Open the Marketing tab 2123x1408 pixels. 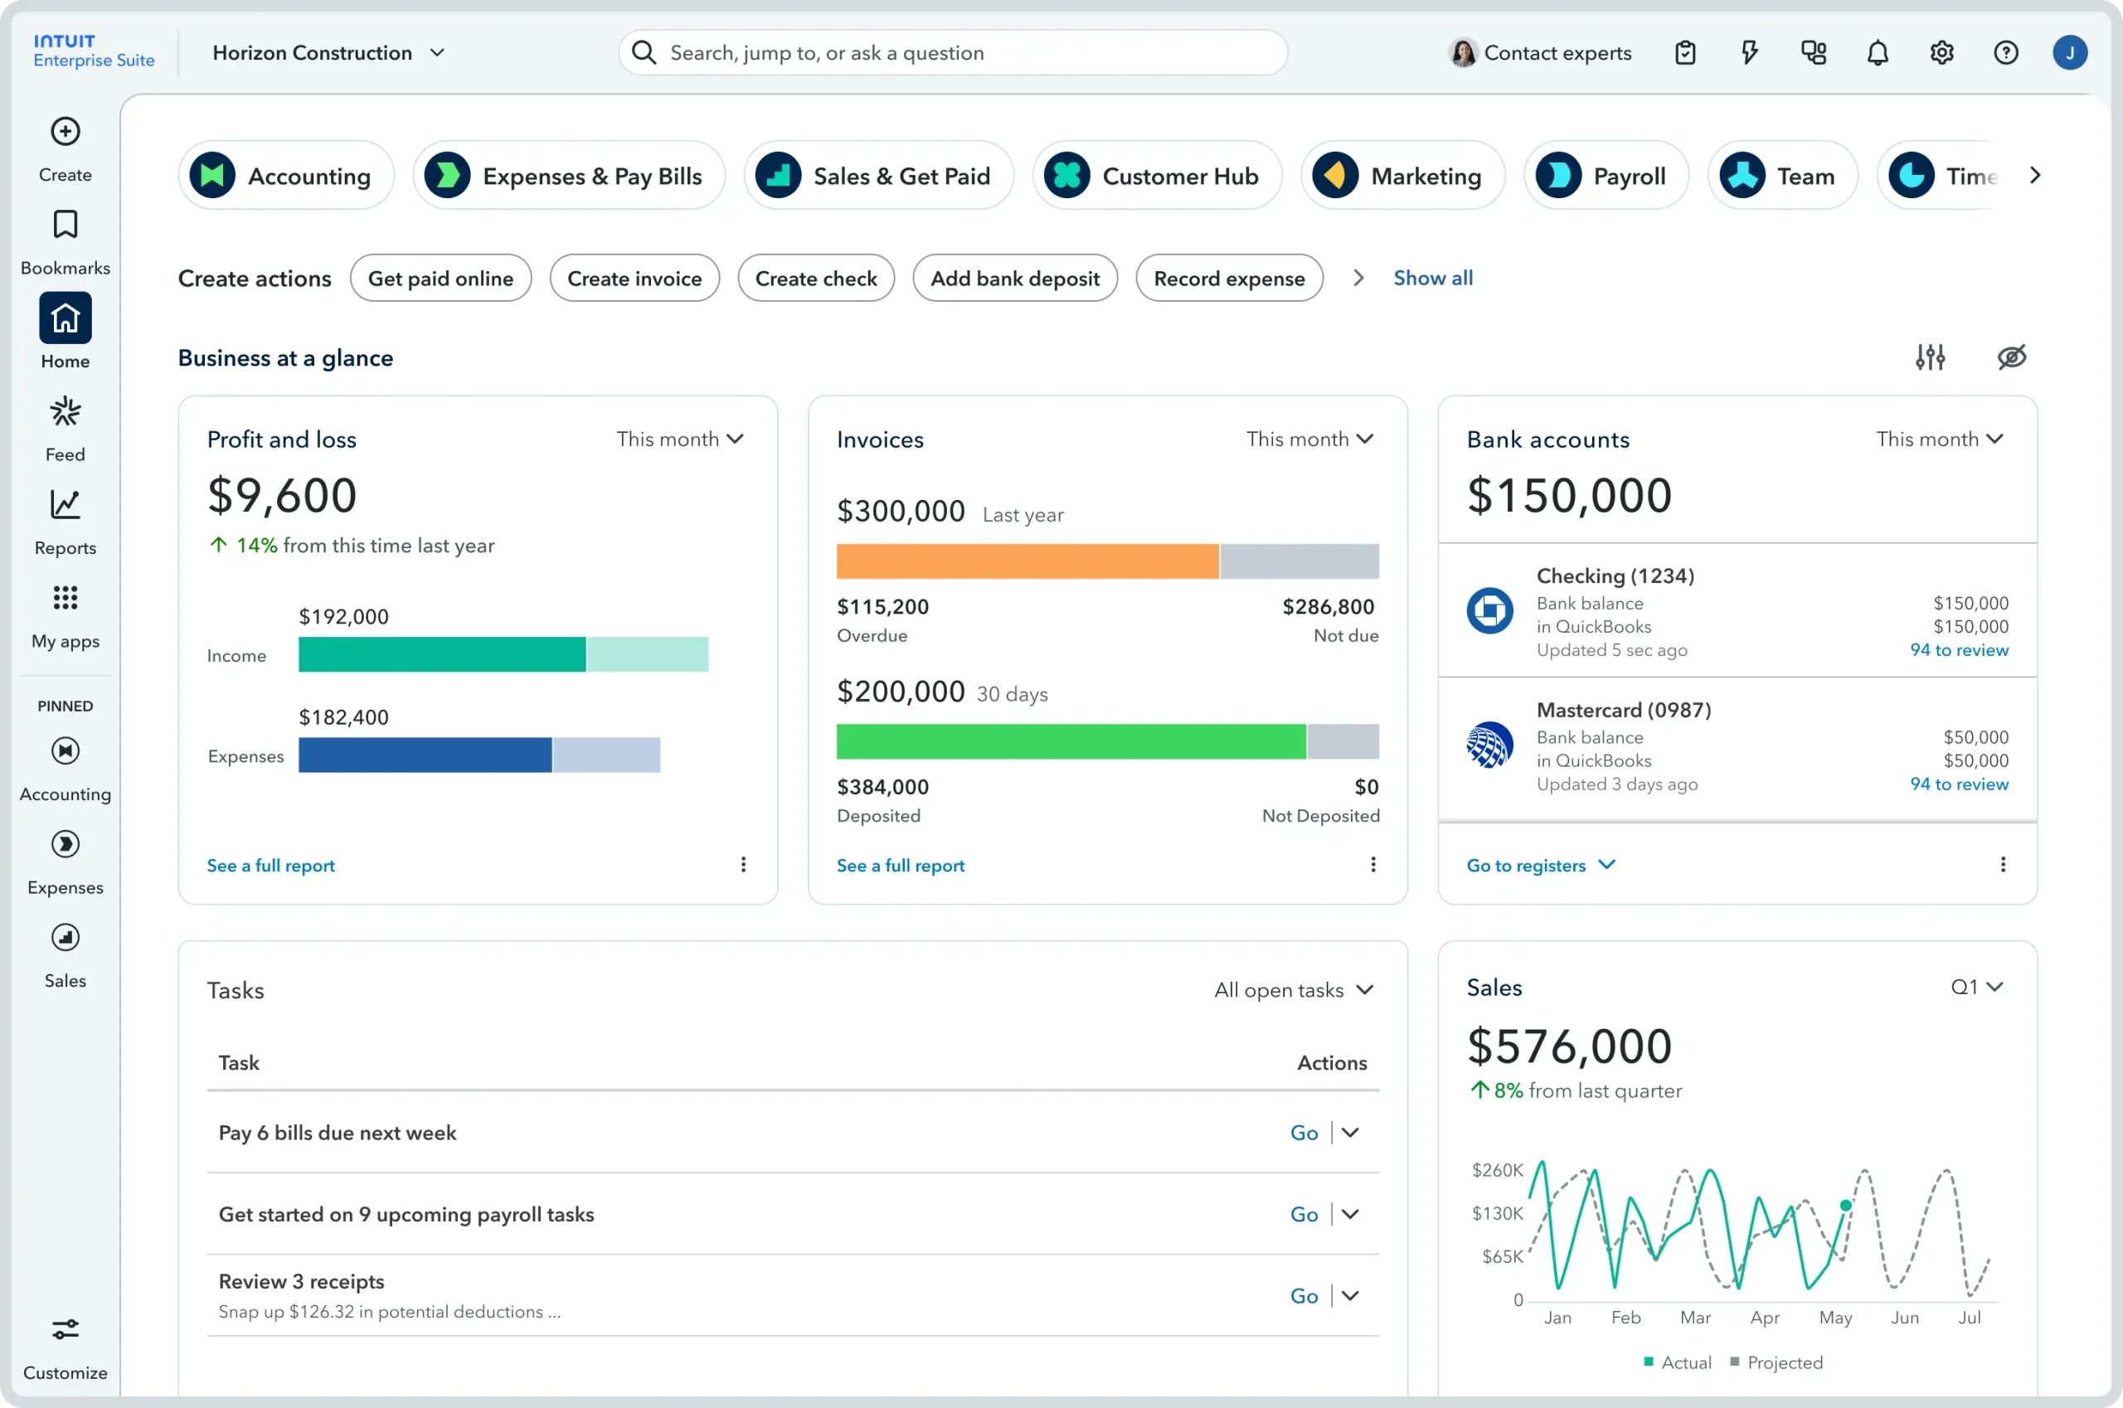[1404, 176]
